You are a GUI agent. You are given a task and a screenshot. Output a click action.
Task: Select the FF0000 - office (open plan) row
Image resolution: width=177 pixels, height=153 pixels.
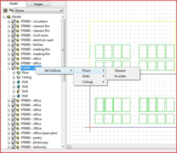click(39, 133)
